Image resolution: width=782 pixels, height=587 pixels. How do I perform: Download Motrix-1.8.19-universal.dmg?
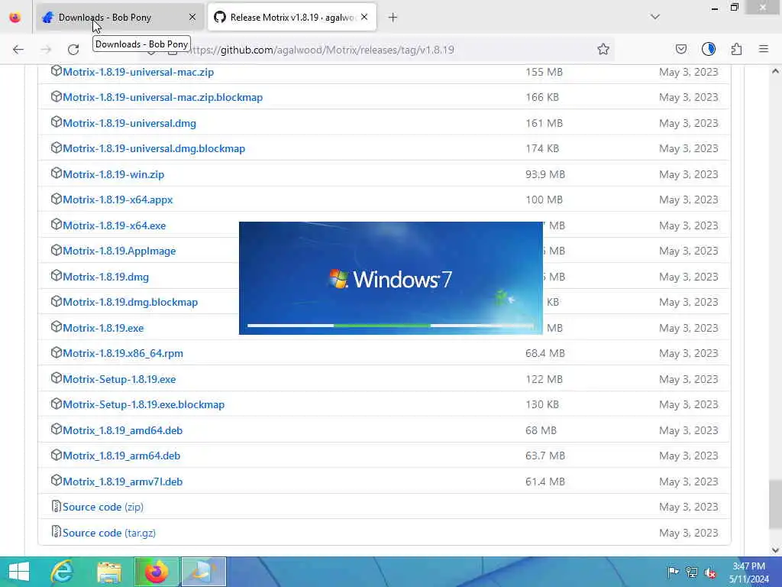coord(129,123)
